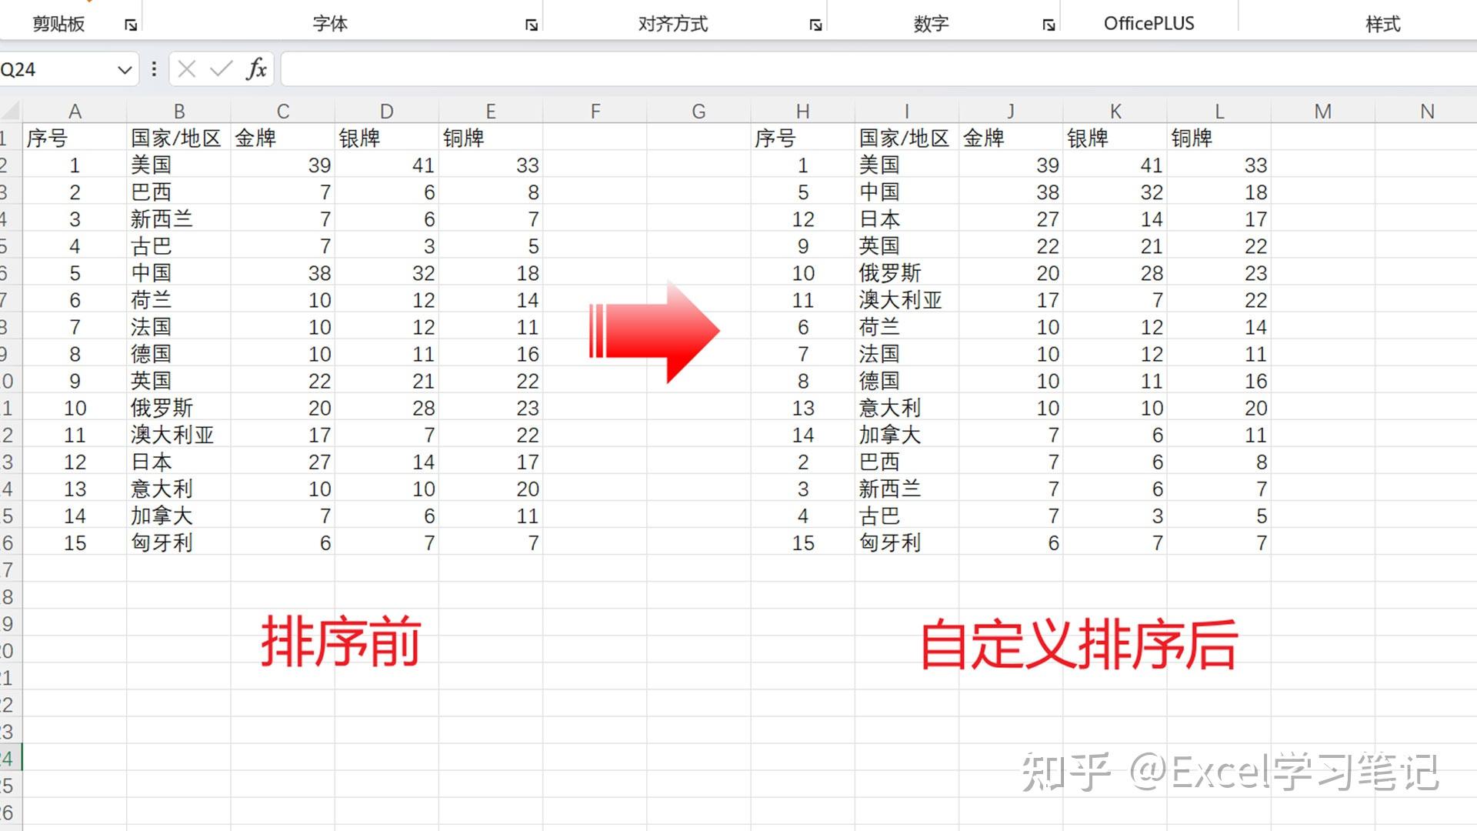Select cell B16 with 匈牙利
1477x831 pixels.
(178, 542)
